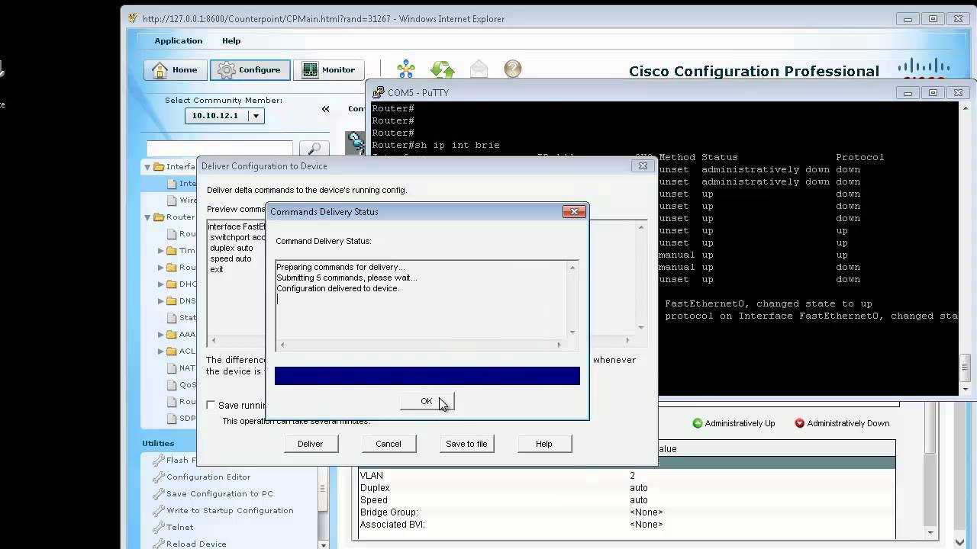This screenshot has height=549, width=977.
Task: Click status log scroll-up arrow
Action: tap(573, 267)
